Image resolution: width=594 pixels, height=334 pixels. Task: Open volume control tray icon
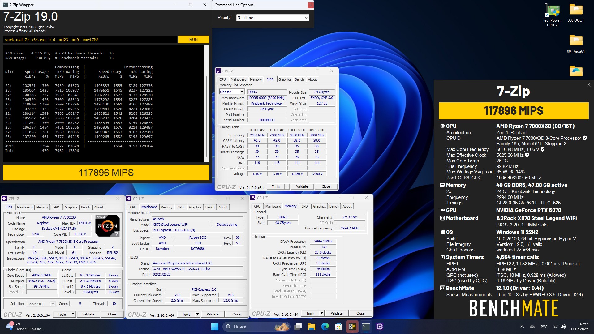tap(563, 327)
